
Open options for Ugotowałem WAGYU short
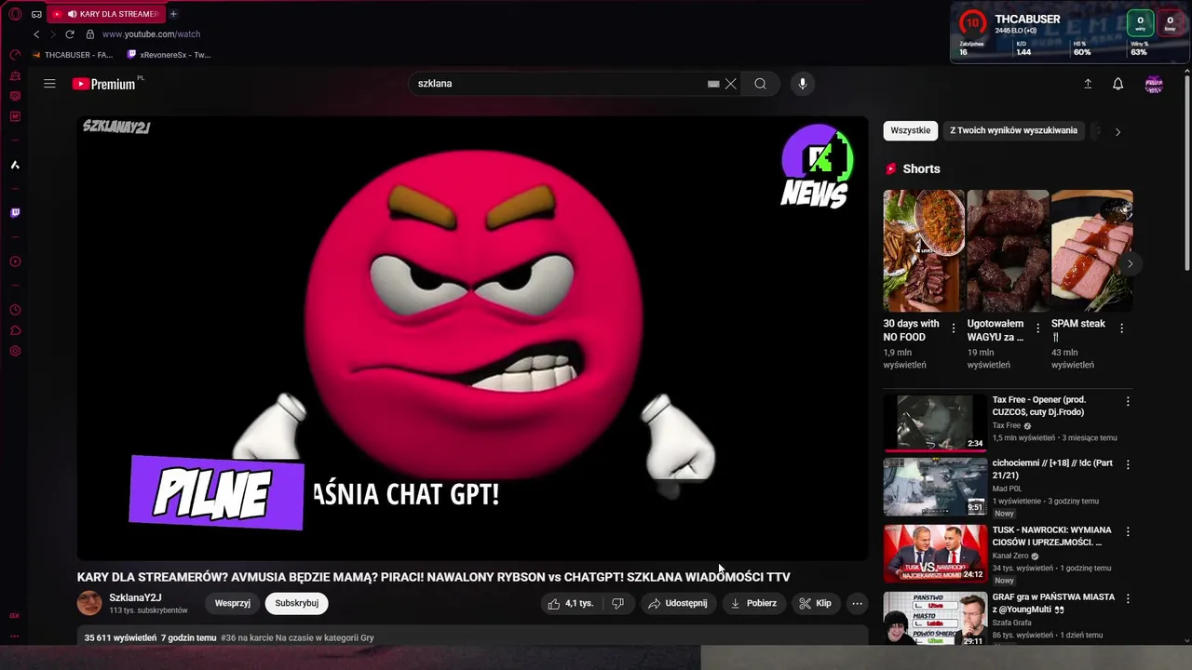(x=1037, y=328)
